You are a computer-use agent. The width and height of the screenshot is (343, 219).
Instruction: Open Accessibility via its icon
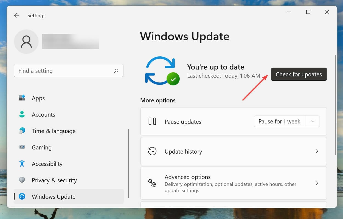click(22, 164)
